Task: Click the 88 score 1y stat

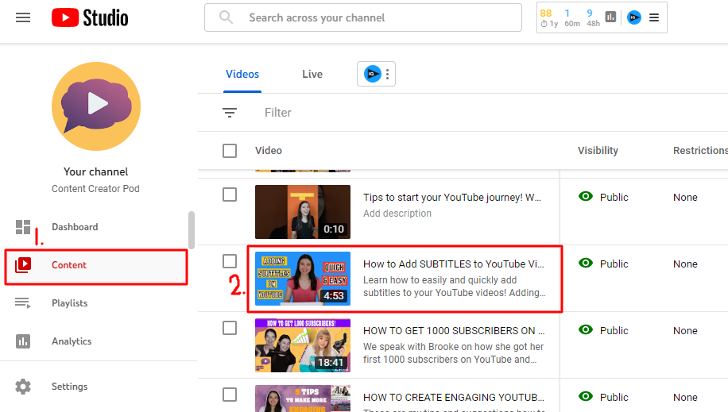Action: coord(549,17)
